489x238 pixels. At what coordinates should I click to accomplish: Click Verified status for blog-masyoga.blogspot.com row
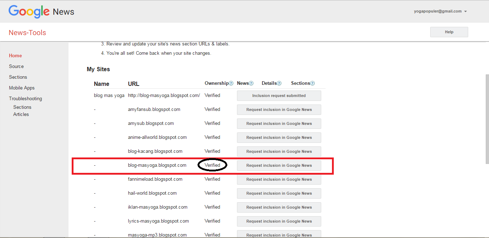(x=212, y=165)
